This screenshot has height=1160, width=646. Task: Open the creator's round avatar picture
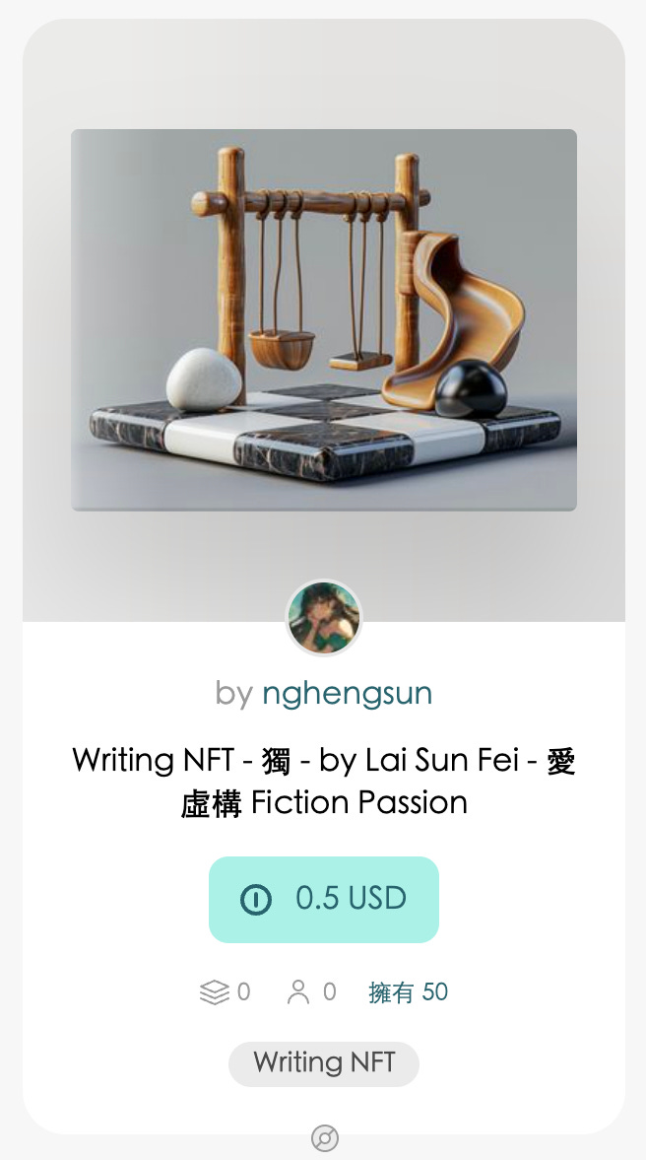[324, 618]
